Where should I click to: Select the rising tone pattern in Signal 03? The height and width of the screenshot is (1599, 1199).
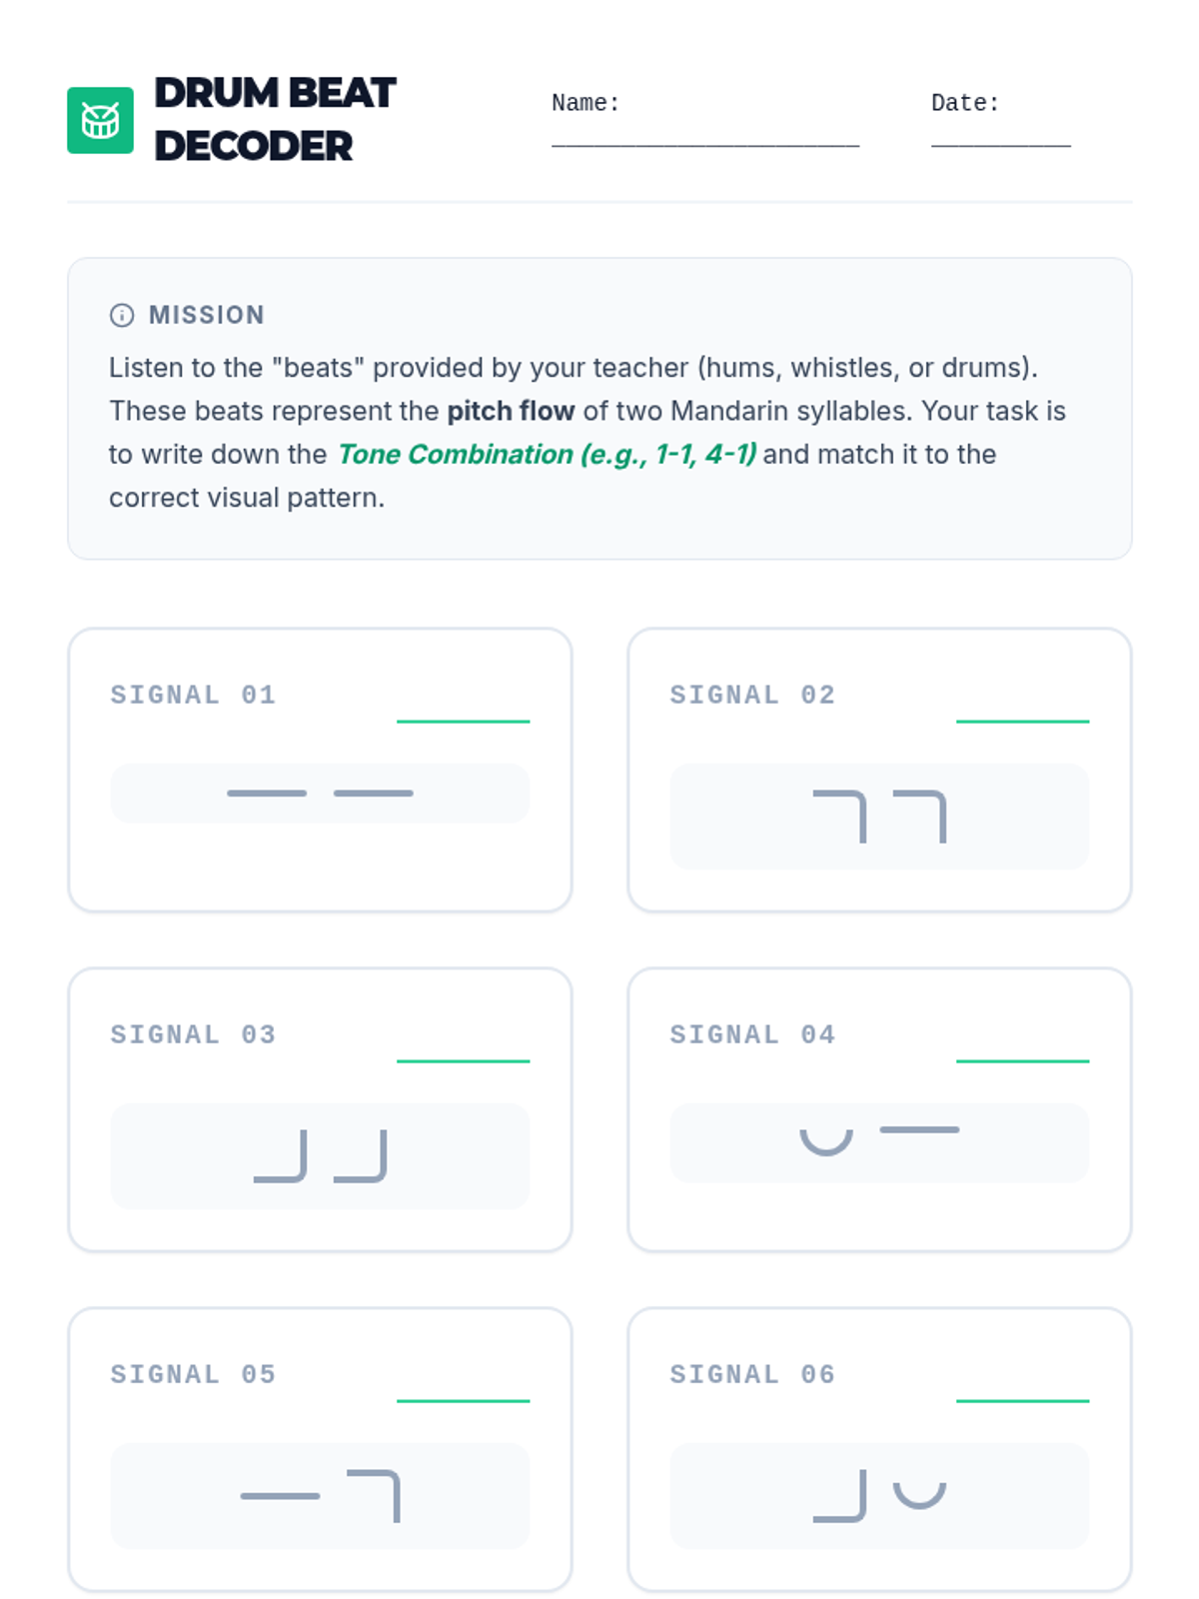click(320, 1156)
